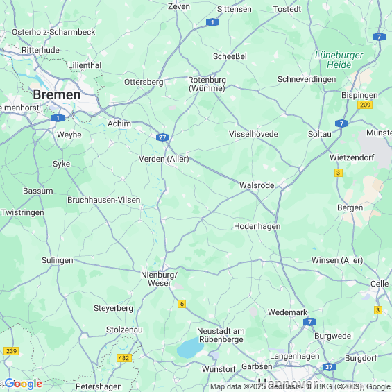Open the Google logo link
Viewport: 392px width, 392px height.
[23, 384]
